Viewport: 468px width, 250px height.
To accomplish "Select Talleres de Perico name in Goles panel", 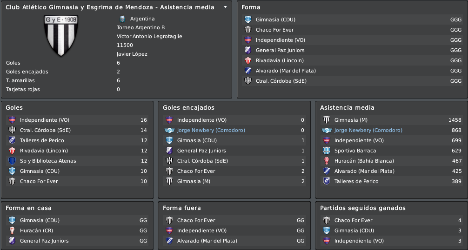I will click(42, 140).
